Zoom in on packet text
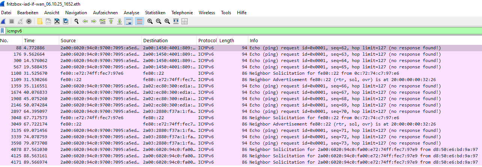Viewport: 482px width, 167px height. [x=150, y=21]
